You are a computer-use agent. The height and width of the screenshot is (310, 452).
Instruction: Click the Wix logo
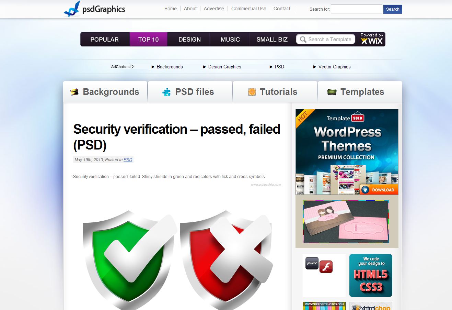(372, 41)
